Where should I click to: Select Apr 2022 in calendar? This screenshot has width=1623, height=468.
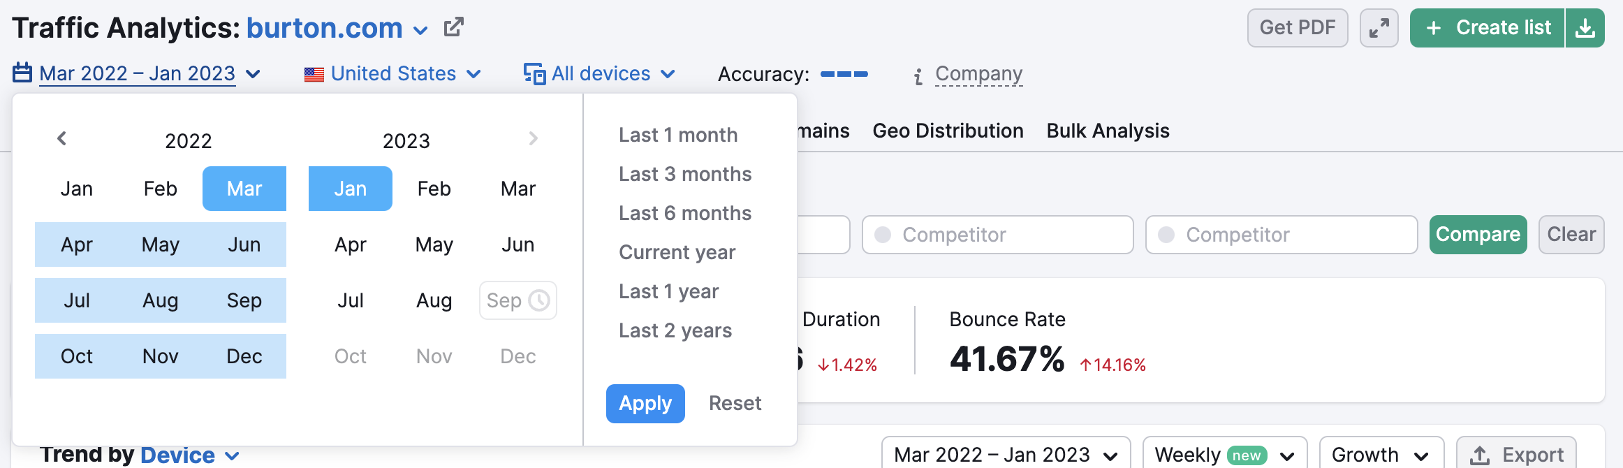pyautogui.click(x=77, y=244)
